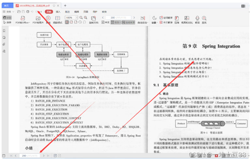Click the status bar page number field

pyautogui.click(x=30, y=155)
